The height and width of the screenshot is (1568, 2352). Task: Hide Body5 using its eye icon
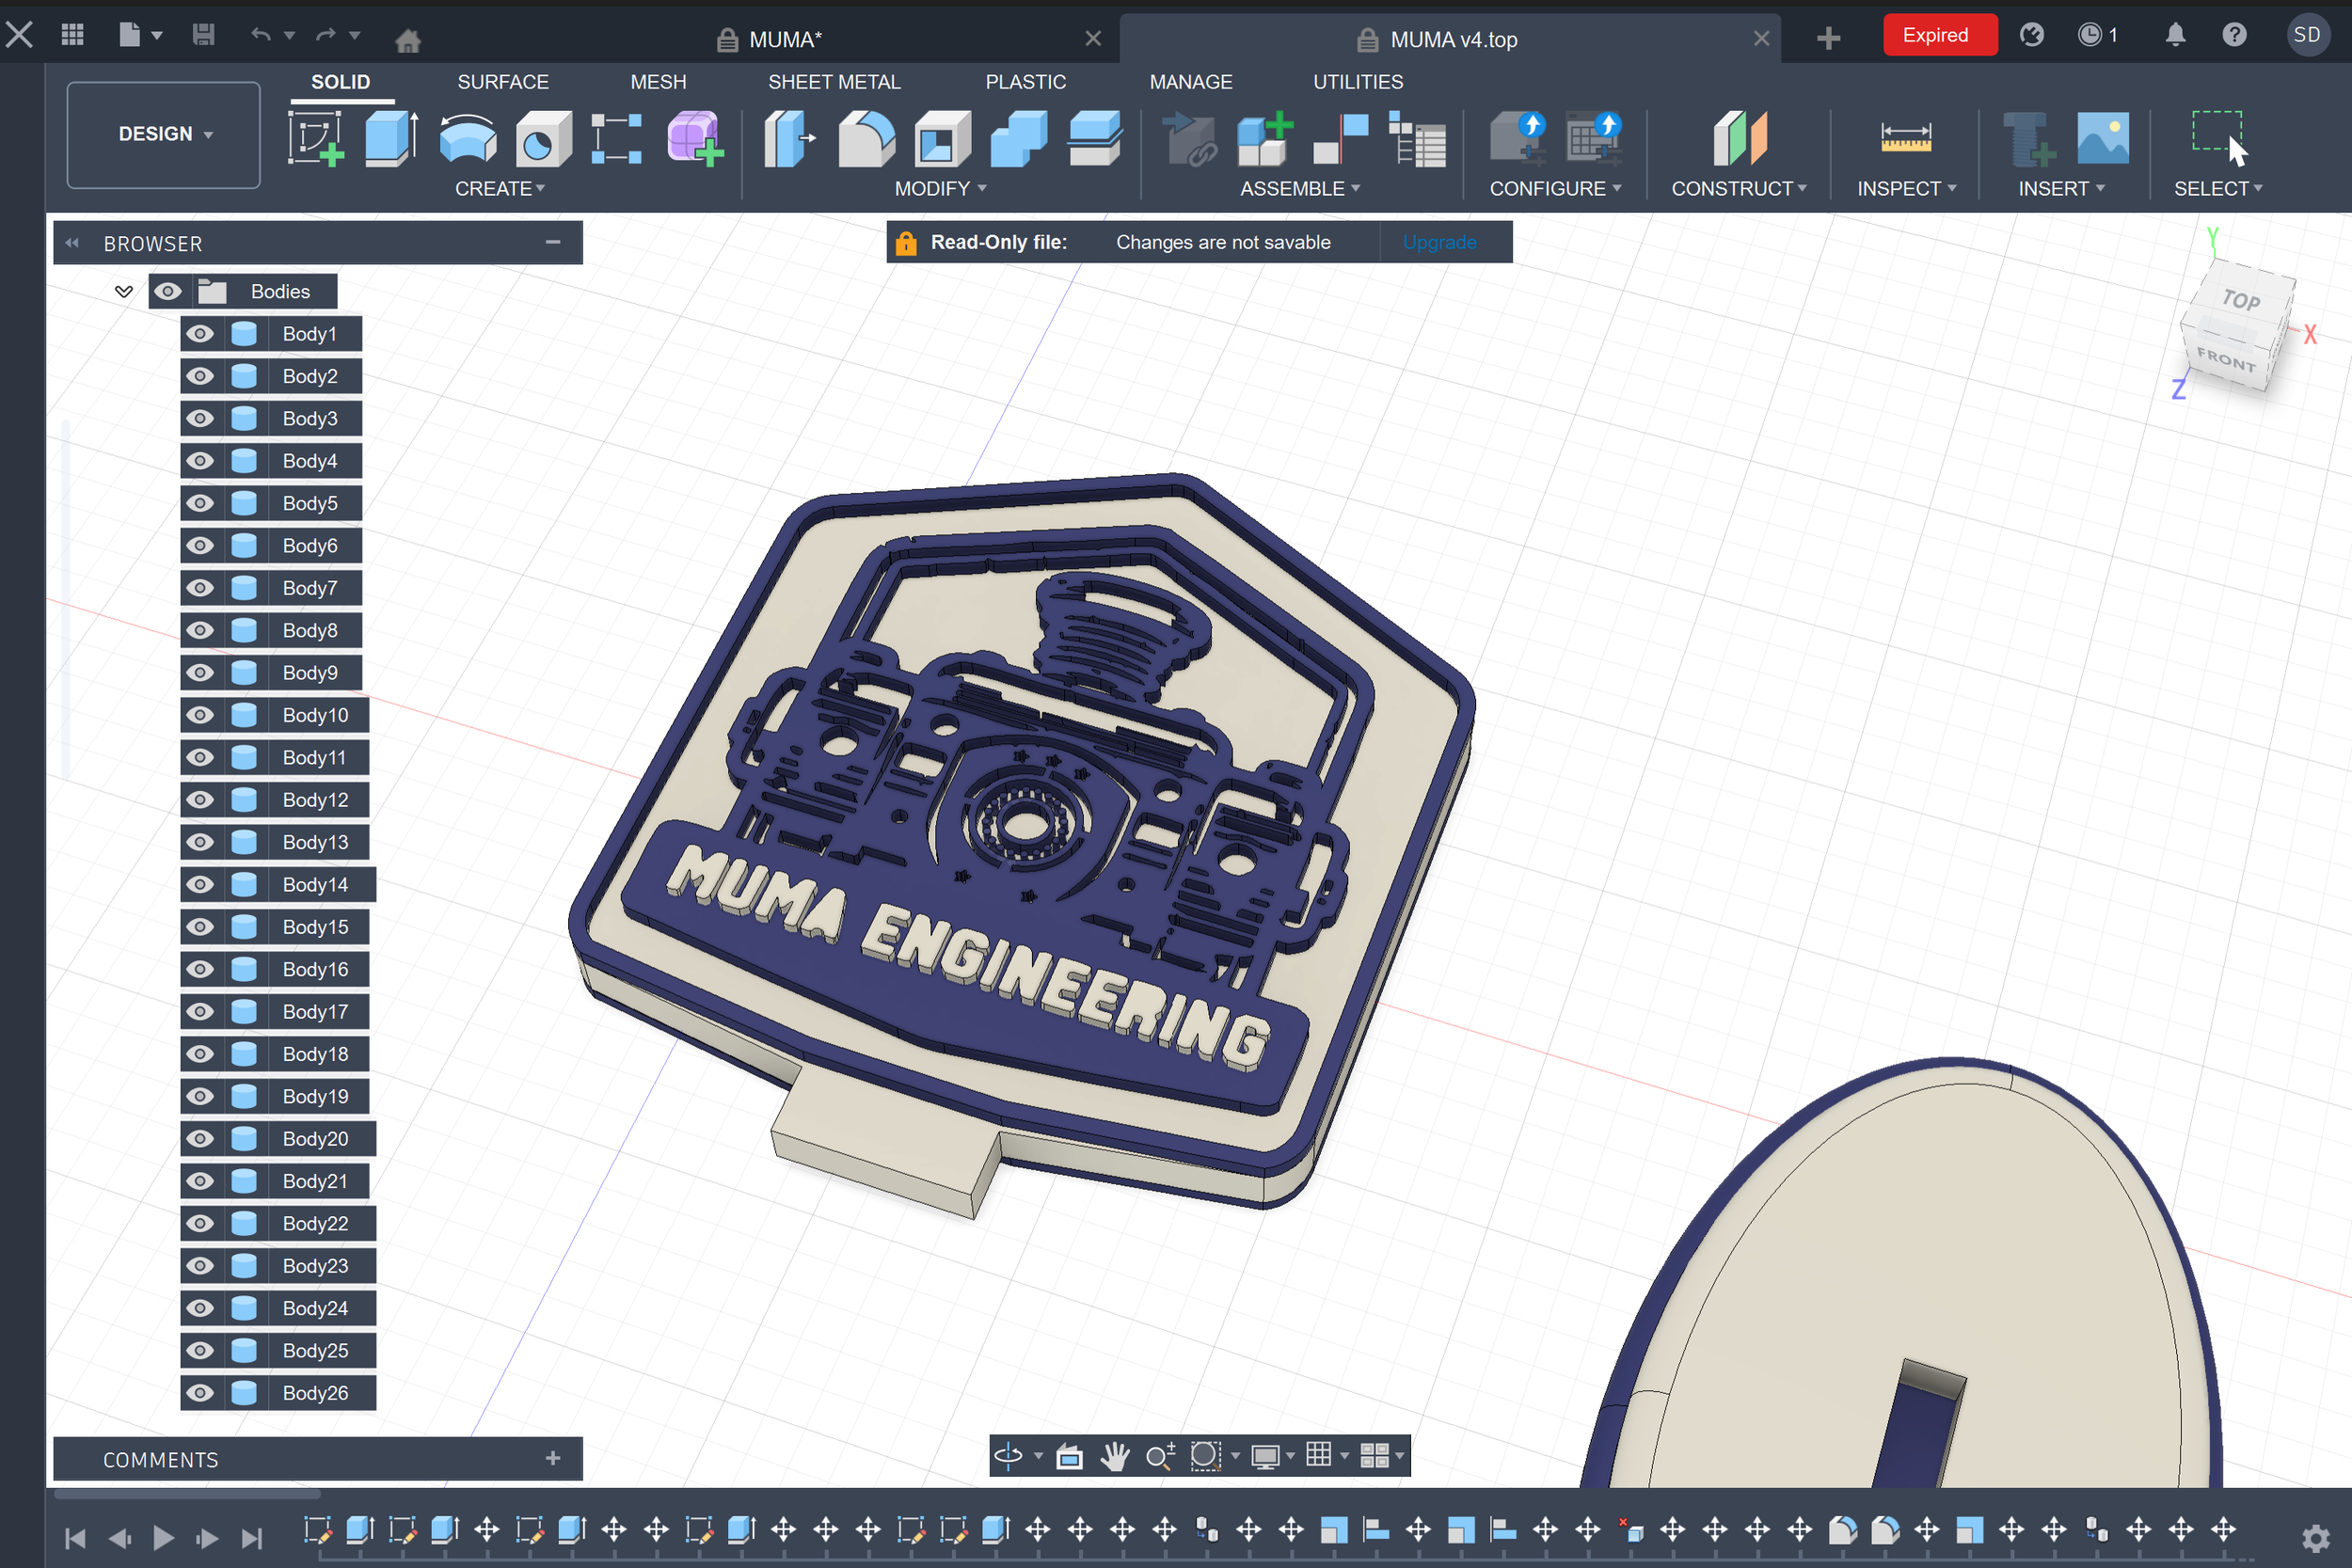click(200, 503)
